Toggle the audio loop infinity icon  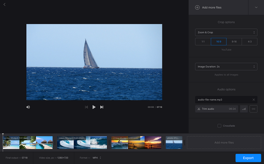(x=253, y=109)
